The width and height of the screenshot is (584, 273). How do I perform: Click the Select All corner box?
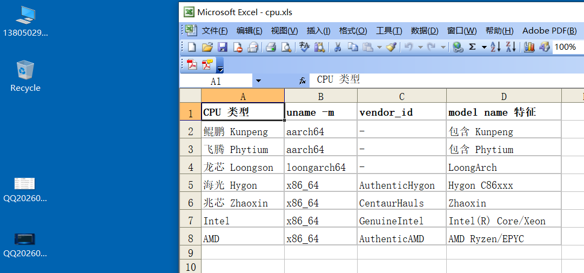[191, 95]
